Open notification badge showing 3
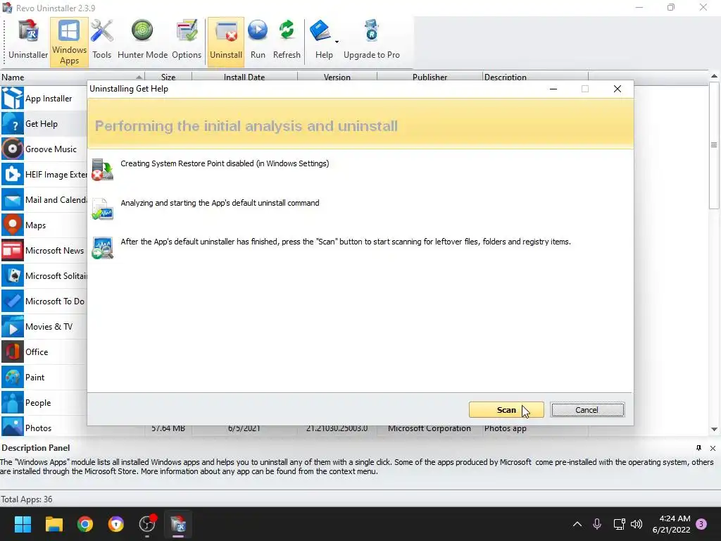 point(701,524)
